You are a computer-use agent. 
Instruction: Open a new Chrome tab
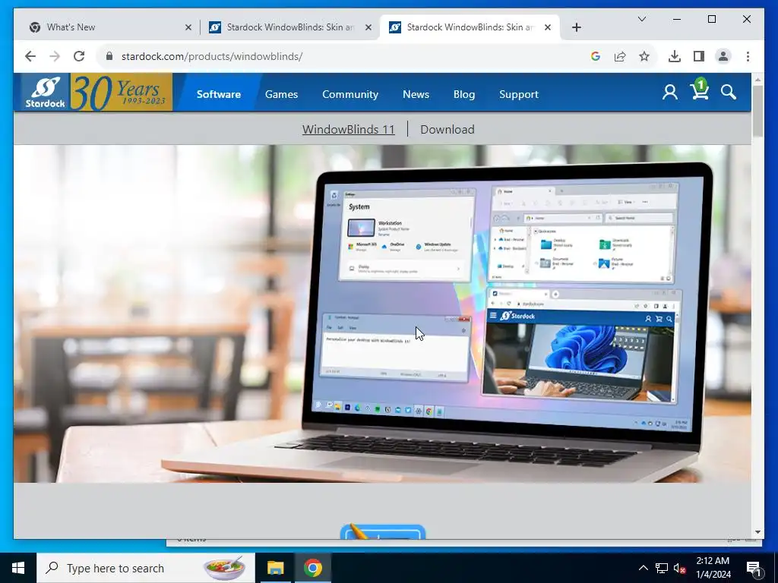(576, 27)
